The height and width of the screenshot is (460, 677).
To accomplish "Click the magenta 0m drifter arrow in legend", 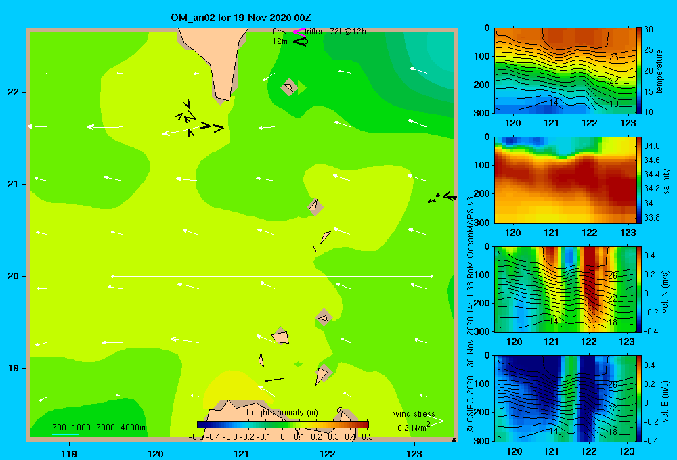I will click(x=299, y=32).
